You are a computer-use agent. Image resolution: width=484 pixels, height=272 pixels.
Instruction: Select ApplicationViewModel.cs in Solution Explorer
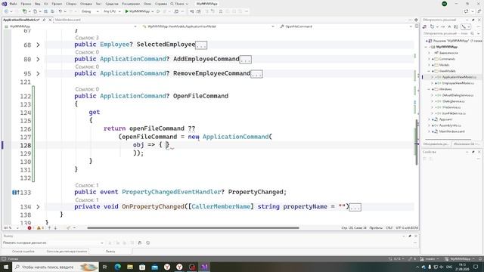(x=459, y=77)
